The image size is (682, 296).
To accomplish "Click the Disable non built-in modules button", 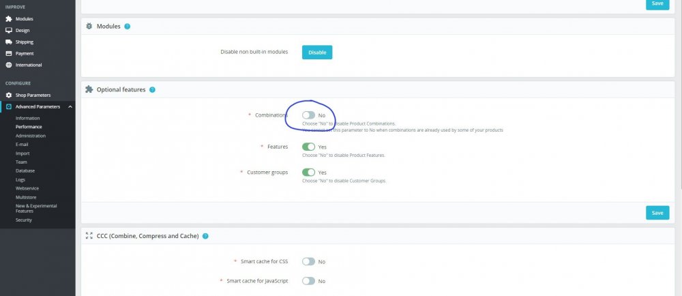I will tap(317, 52).
